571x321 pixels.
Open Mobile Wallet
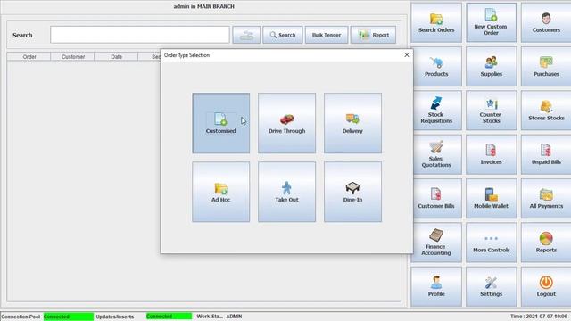(491, 199)
